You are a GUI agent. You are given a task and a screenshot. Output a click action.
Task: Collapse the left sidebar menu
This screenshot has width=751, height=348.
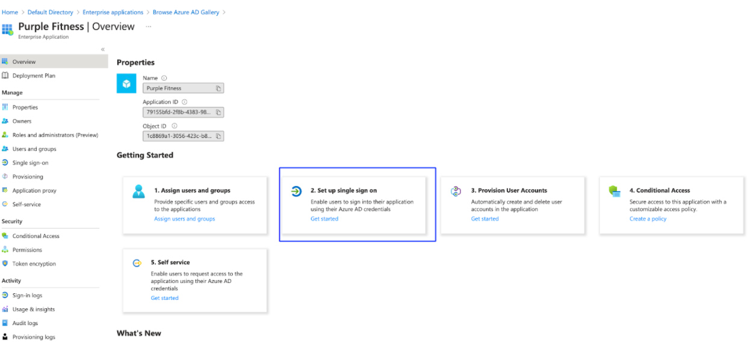(x=103, y=49)
